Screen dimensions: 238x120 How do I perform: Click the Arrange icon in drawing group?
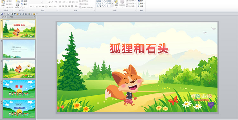tap(116, 3)
